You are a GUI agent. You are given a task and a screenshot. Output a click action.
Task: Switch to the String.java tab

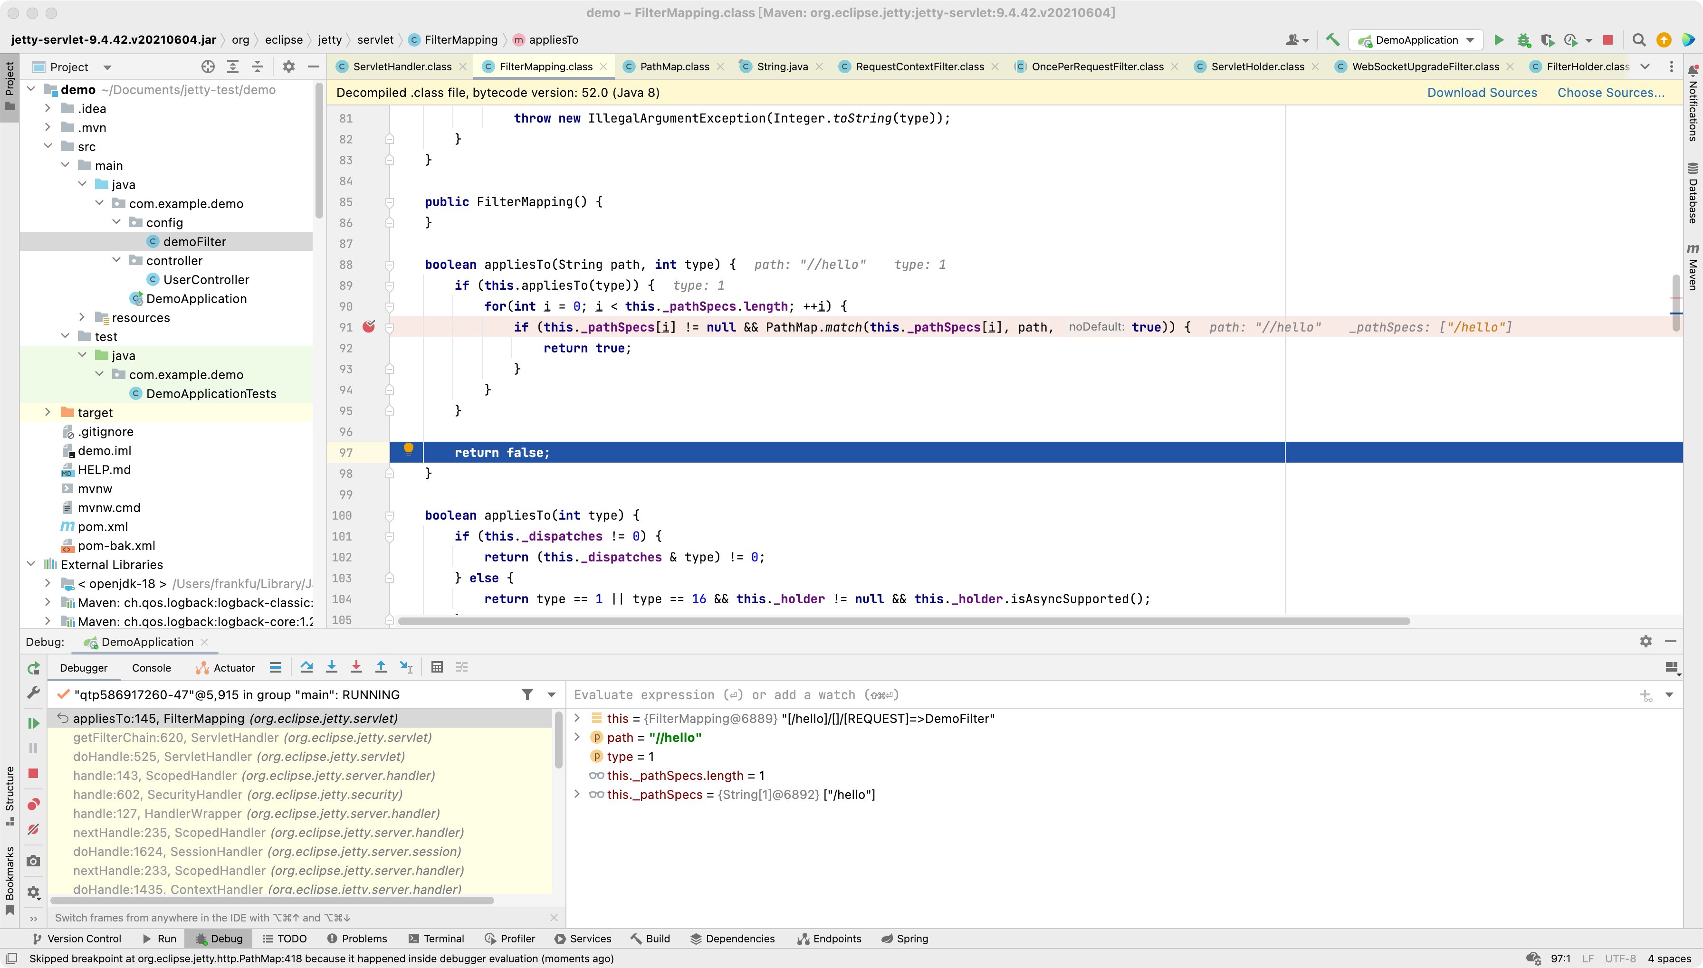pos(782,66)
